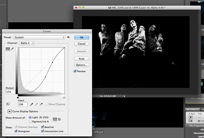
Task: Click the Input value field
Action: (23, 104)
